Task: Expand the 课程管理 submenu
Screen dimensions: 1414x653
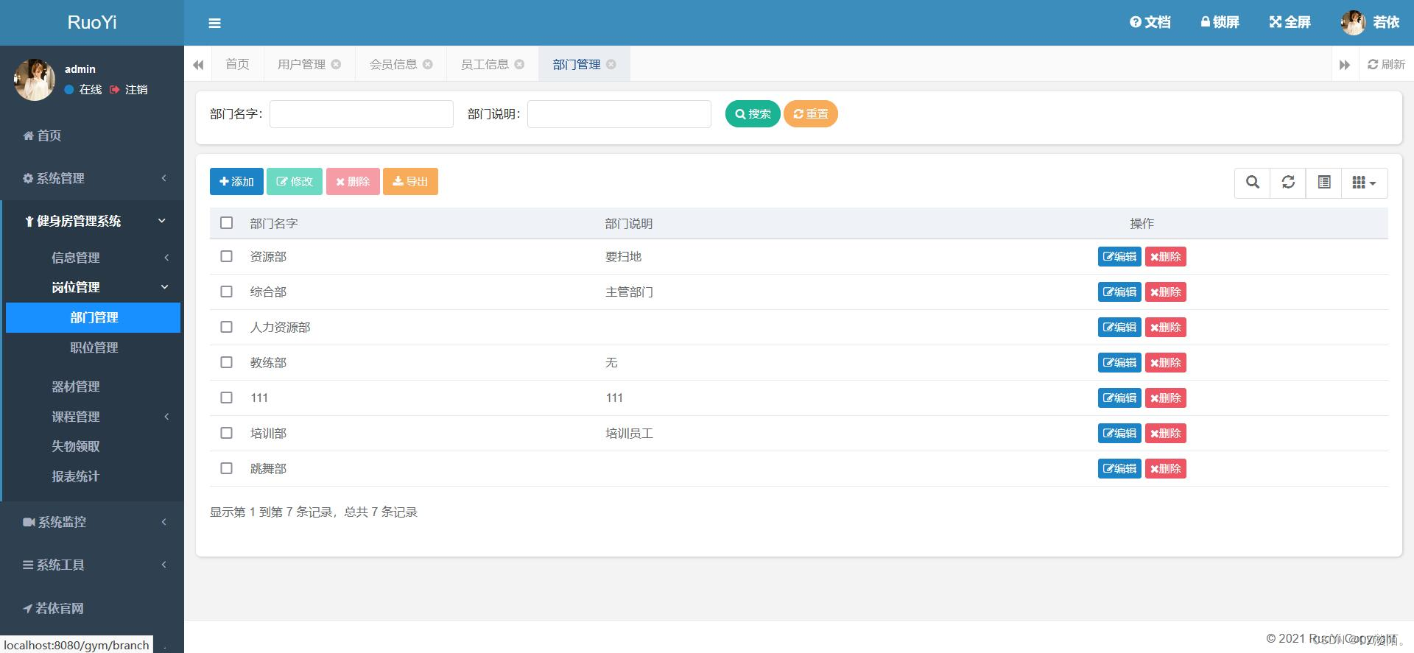Action: 92,417
